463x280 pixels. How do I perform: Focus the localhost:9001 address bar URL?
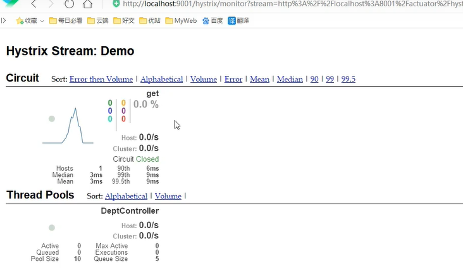[292, 4]
